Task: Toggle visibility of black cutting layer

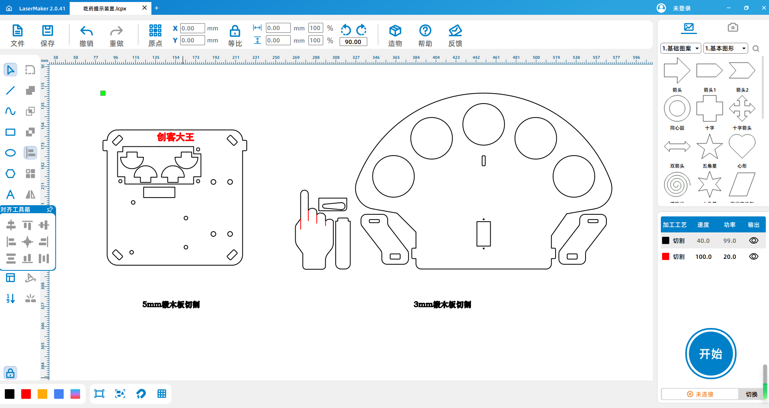Action: pos(753,240)
